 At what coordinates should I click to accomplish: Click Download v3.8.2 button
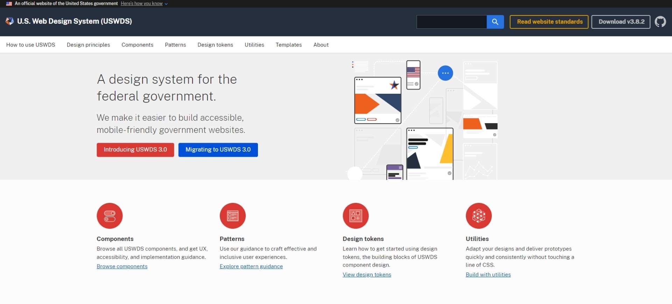(621, 22)
